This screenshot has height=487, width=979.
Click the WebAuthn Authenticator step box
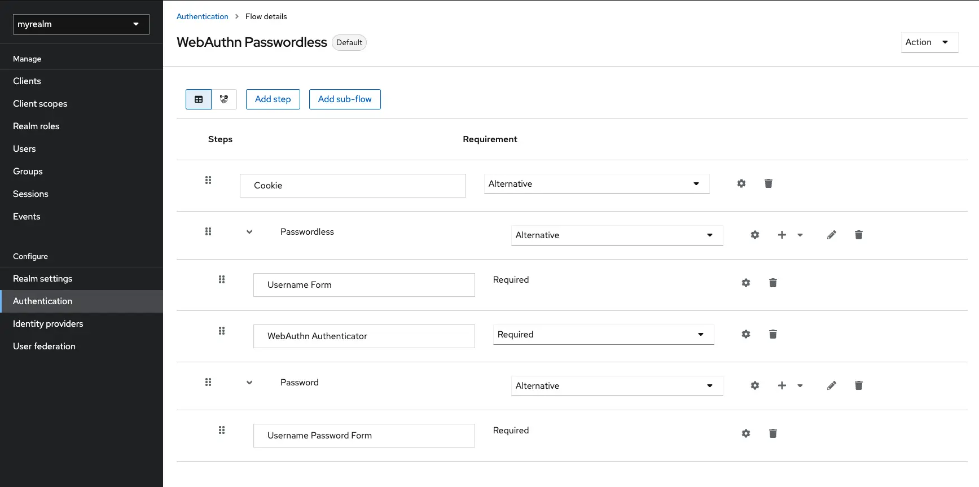point(364,336)
